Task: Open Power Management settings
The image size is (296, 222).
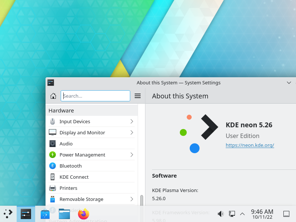Action: (91, 155)
